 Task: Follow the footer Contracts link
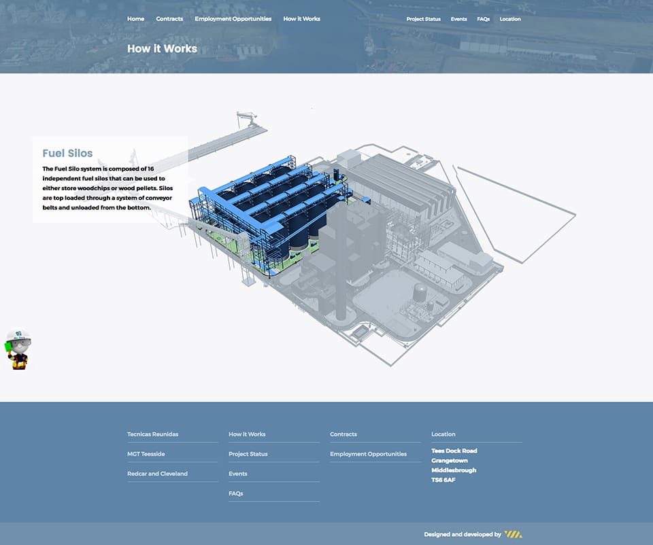344,434
